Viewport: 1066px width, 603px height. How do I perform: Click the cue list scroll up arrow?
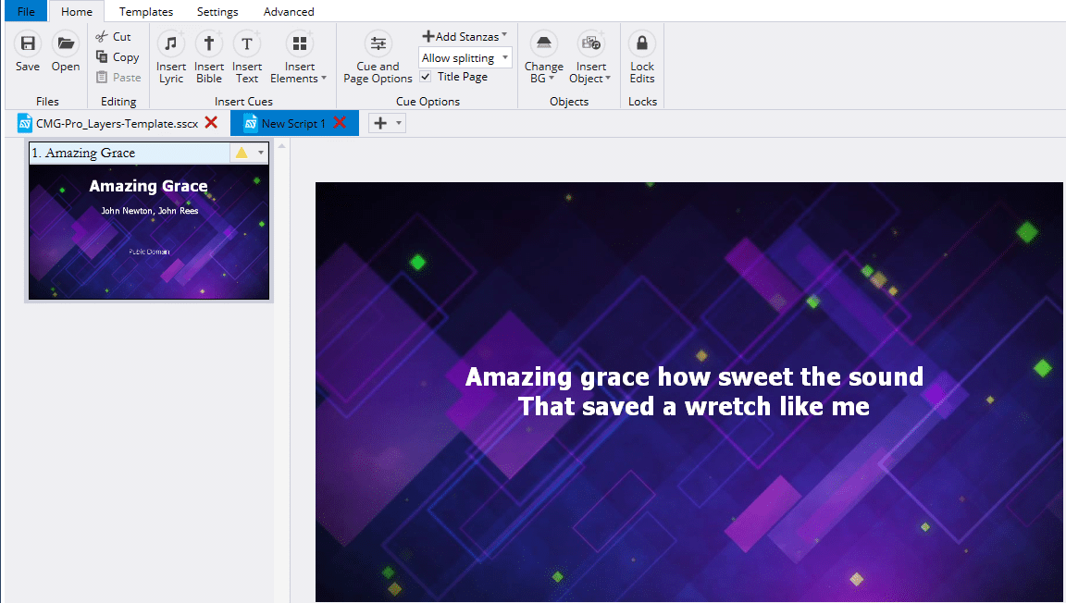point(281,146)
